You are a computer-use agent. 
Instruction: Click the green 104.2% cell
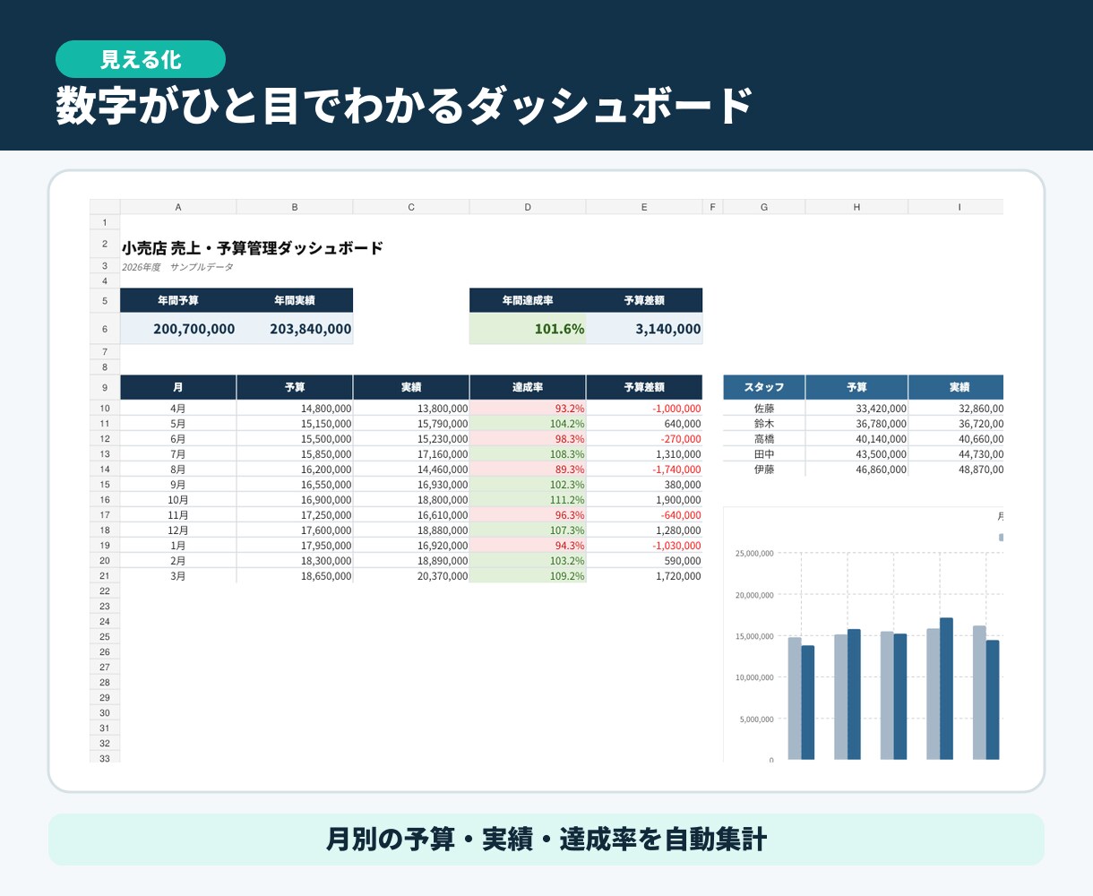(528, 424)
